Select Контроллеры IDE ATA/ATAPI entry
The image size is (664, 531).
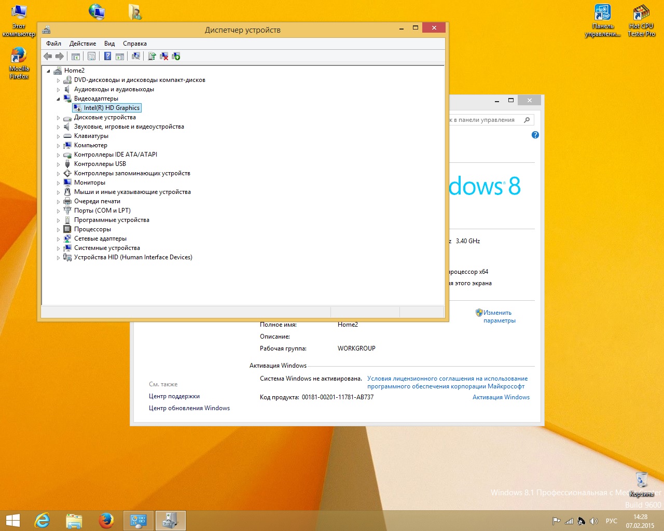[116, 155]
